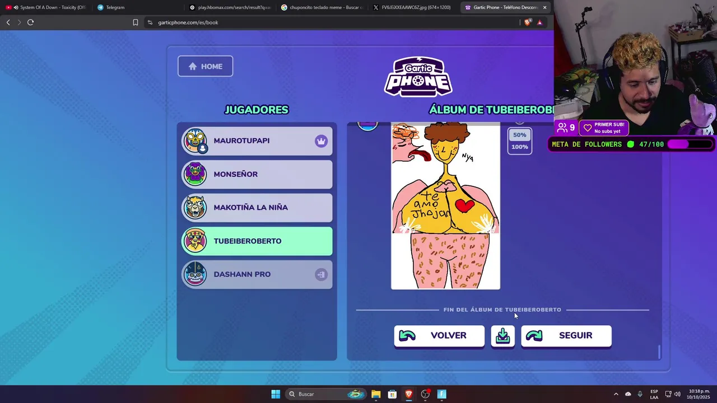Reload the page

30,22
